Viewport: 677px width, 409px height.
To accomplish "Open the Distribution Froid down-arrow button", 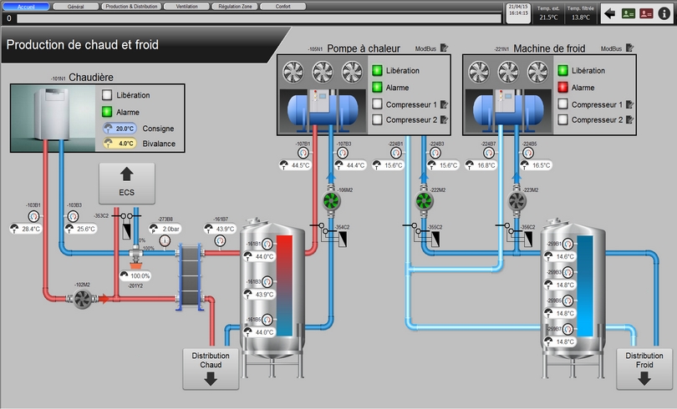I will point(644,369).
